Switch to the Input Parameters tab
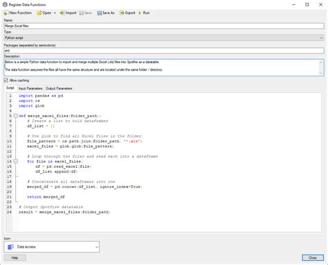This screenshot has height=265, width=328. pos(30,89)
